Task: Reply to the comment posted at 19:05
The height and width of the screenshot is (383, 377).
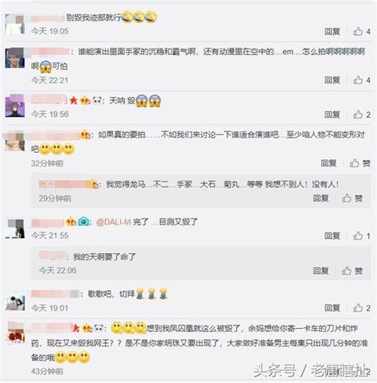Action: click(332, 32)
